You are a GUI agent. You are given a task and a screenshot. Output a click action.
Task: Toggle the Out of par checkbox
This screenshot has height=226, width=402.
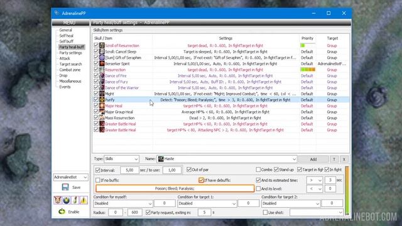coord(189,169)
